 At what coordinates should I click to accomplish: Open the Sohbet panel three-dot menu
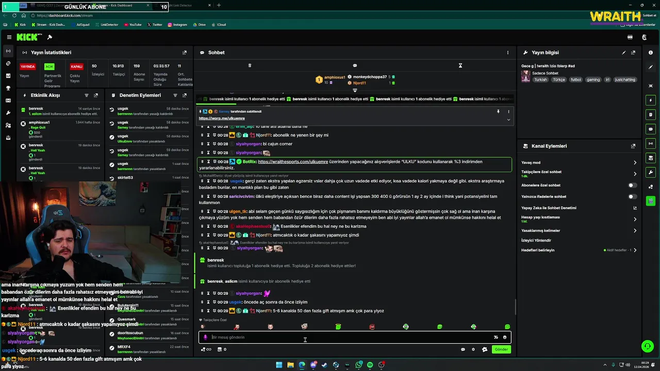[507, 53]
